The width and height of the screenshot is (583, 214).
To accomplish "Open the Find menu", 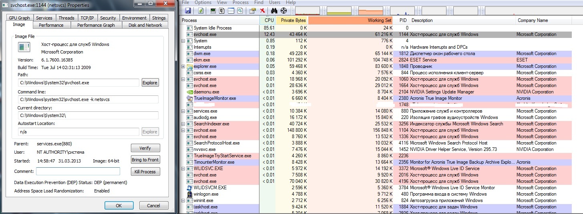I will 259,2.
